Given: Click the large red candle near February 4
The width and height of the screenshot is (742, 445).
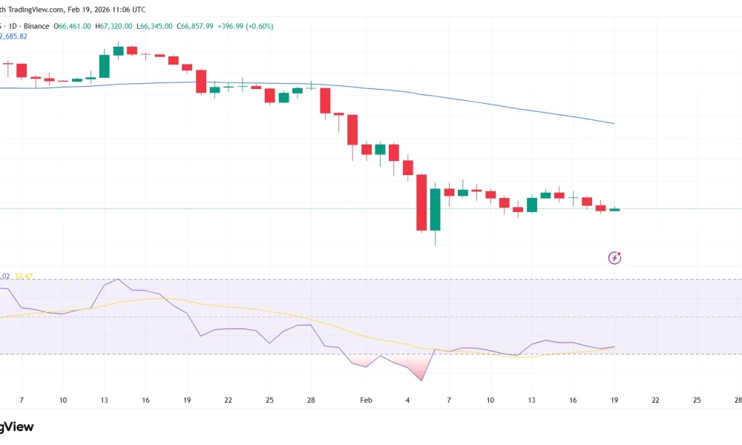Looking at the screenshot, I should [421, 202].
